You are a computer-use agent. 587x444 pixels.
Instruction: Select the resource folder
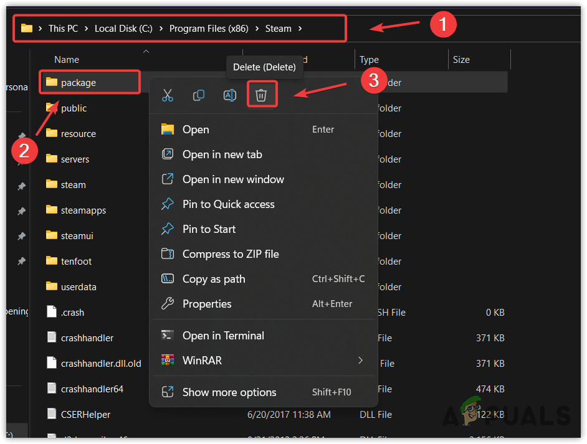coord(79,133)
